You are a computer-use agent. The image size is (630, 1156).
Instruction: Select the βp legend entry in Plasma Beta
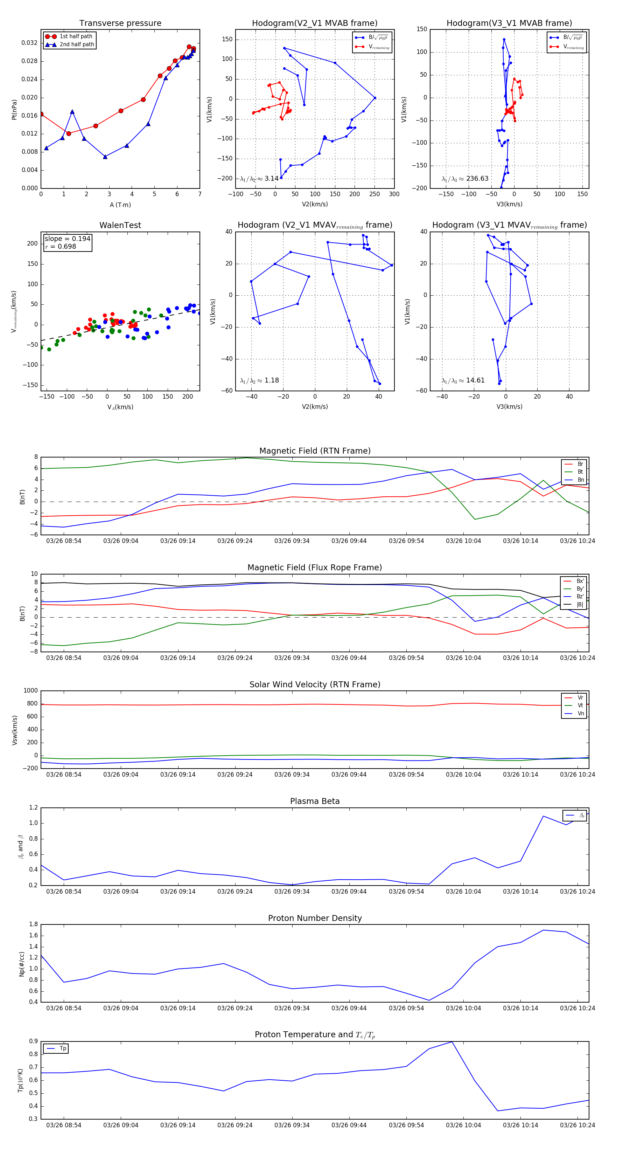click(575, 816)
